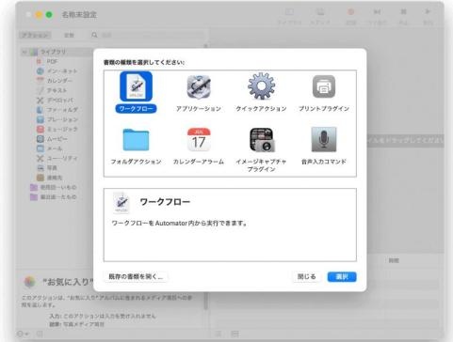Confirm with the blue 選択 button
Viewport: 453px width, 342px height.
click(342, 276)
